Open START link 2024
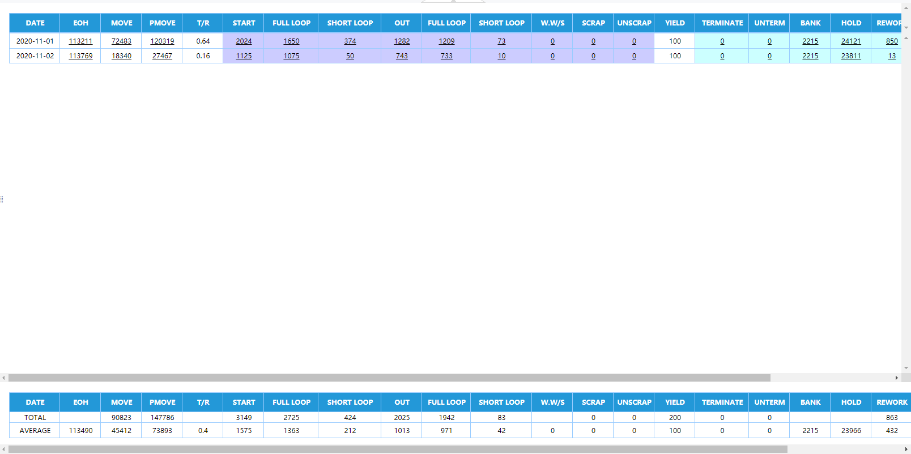This screenshot has width=911, height=454. point(244,41)
